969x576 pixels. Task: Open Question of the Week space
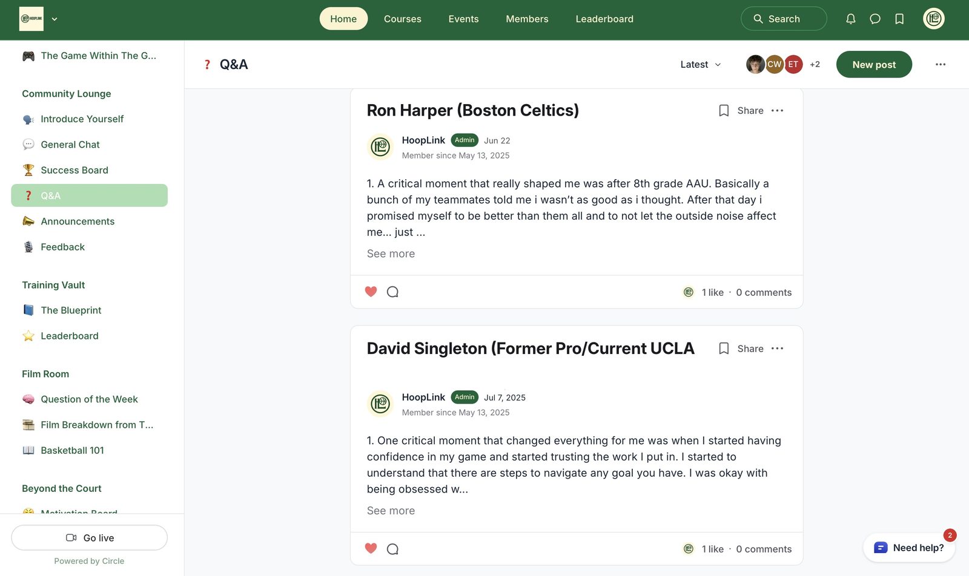(90, 399)
